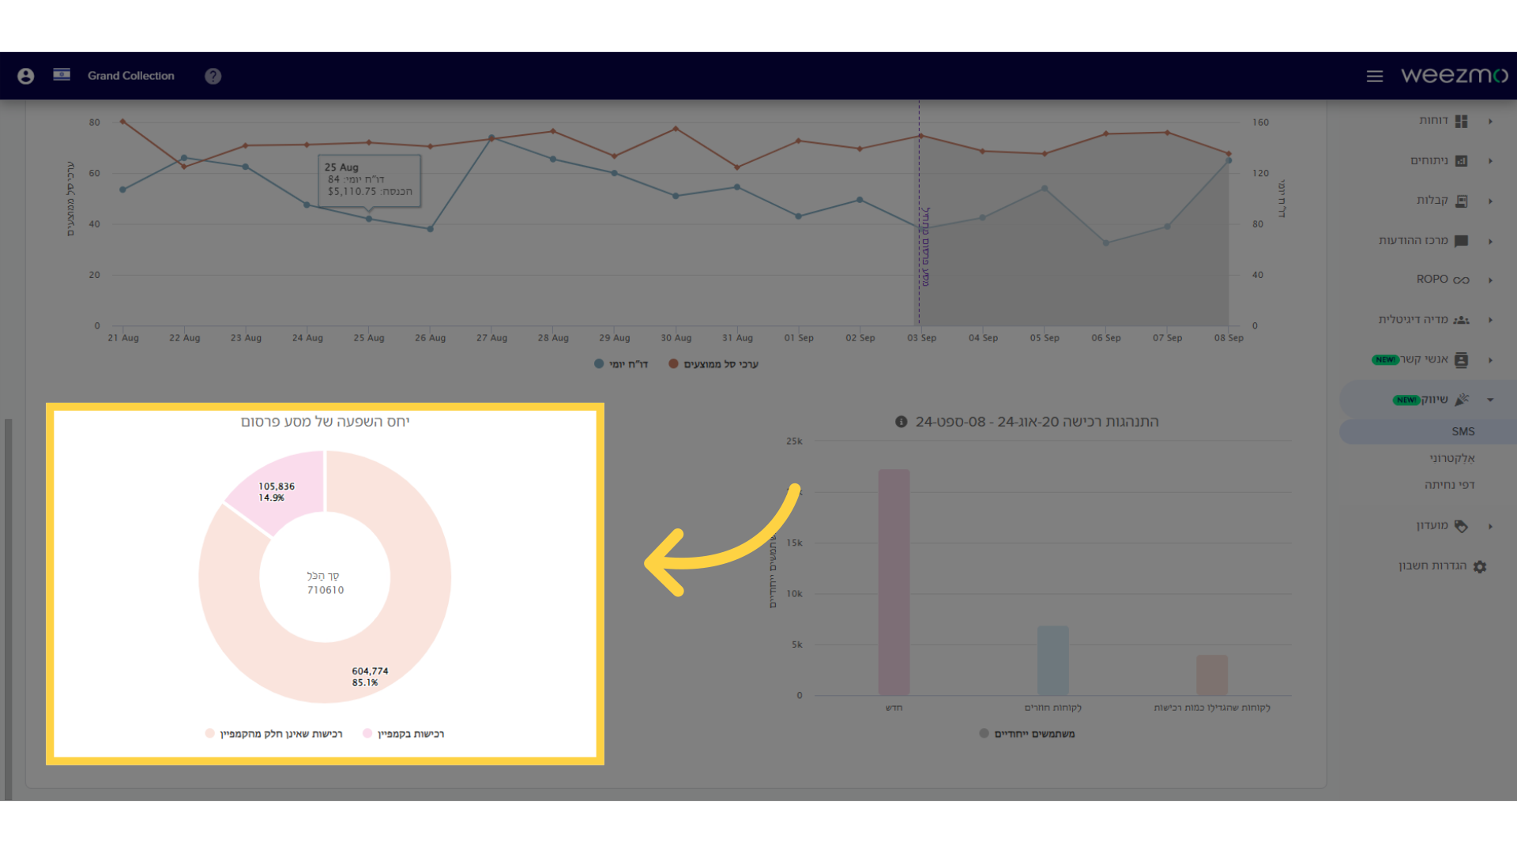
Task: Expand the דוחות menu arrow
Action: [1491, 121]
